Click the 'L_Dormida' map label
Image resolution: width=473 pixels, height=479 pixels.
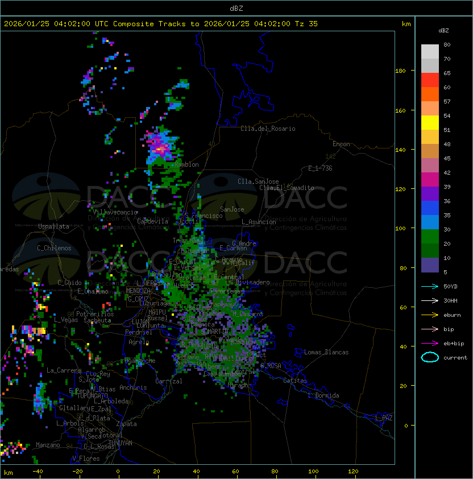(x=323, y=395)
